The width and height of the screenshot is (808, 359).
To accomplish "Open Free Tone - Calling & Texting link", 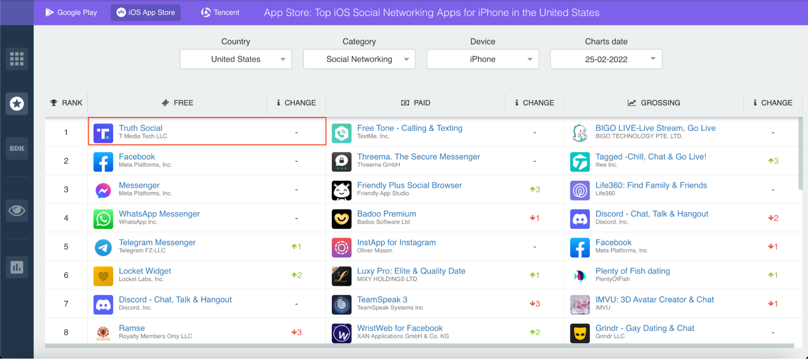I will pyautogui.click(x=410, y=128).
